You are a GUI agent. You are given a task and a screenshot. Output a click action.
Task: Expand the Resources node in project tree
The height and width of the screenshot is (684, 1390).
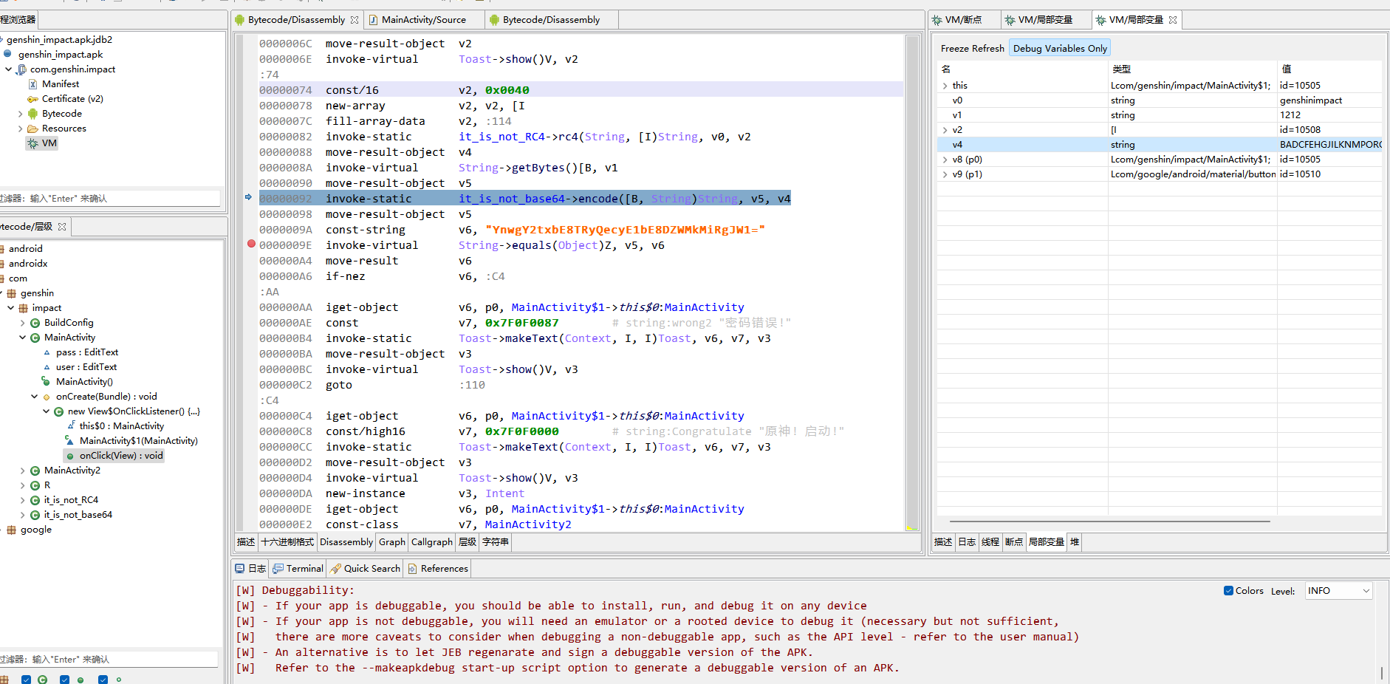pos(20,129)
